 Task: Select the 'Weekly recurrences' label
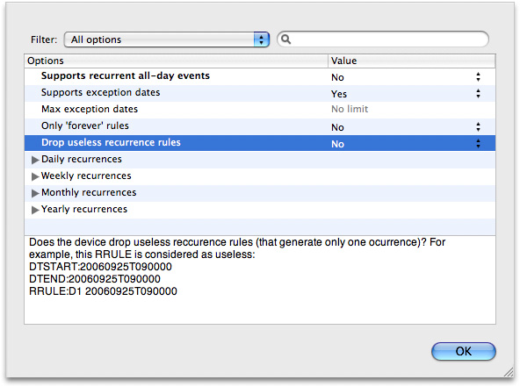(x=86, y=176)
